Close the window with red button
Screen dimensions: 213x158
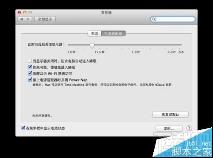pos(19,12)
